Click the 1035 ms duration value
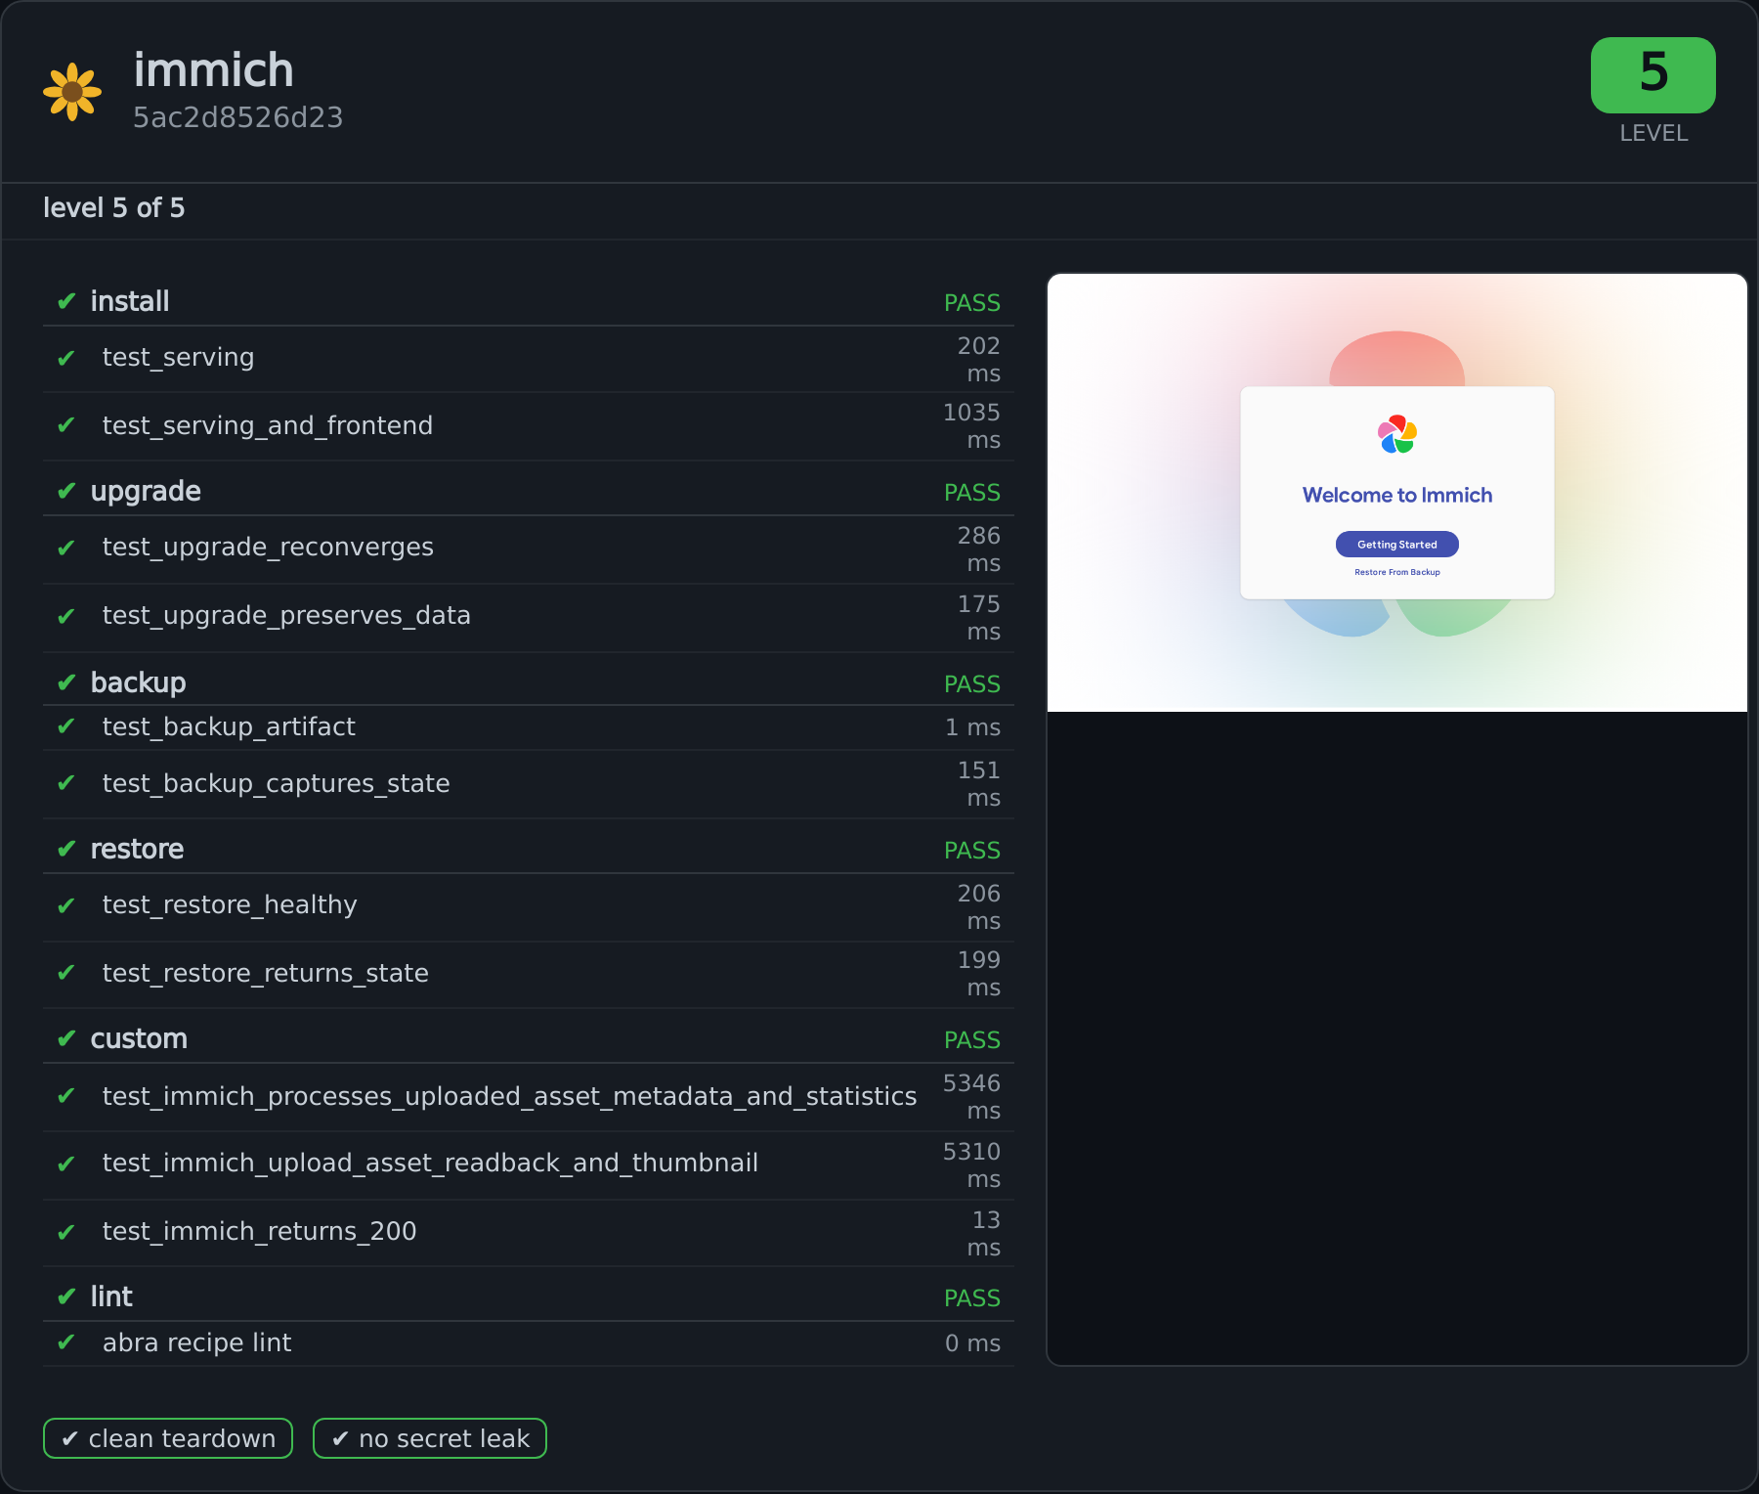 coord(971,426)
